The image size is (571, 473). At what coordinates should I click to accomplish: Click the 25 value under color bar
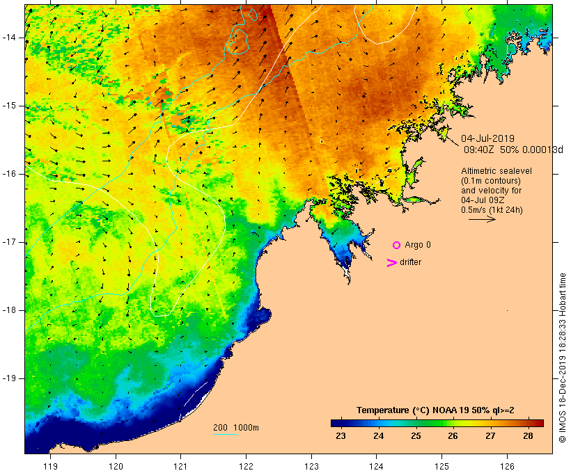pyautogui.click(x=416, y=436)
